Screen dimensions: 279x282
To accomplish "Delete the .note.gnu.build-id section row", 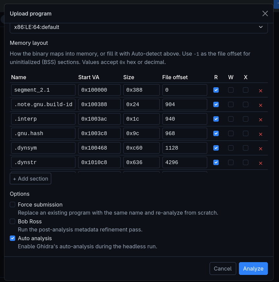I will coord(260,105).
